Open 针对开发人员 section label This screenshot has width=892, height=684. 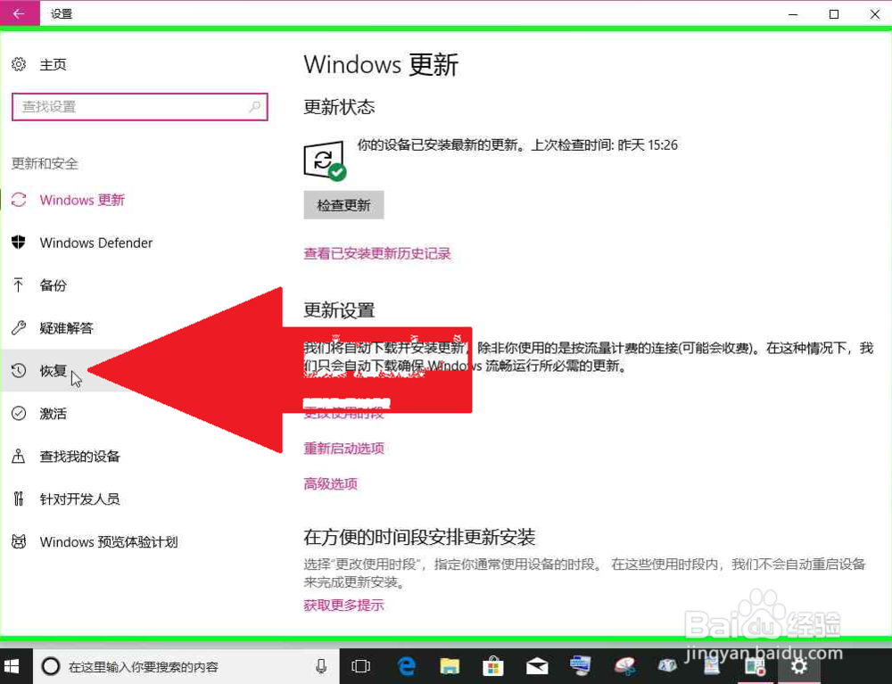tap(79, 499)
